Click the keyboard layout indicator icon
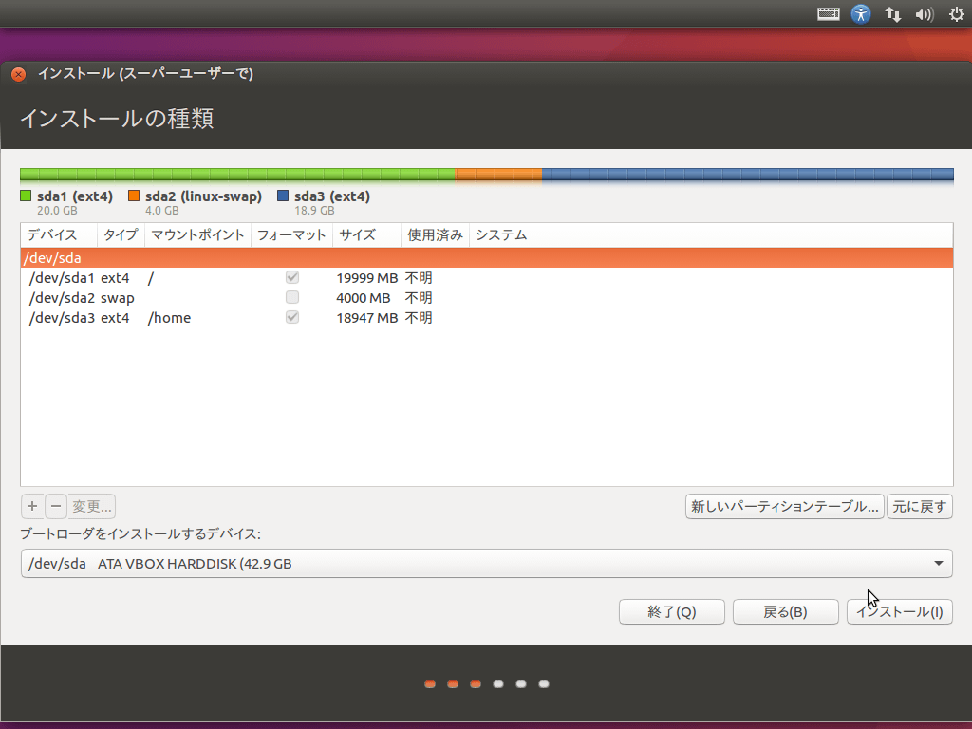The height and width of the screenshot is (729, 972). tap(828, 14)
